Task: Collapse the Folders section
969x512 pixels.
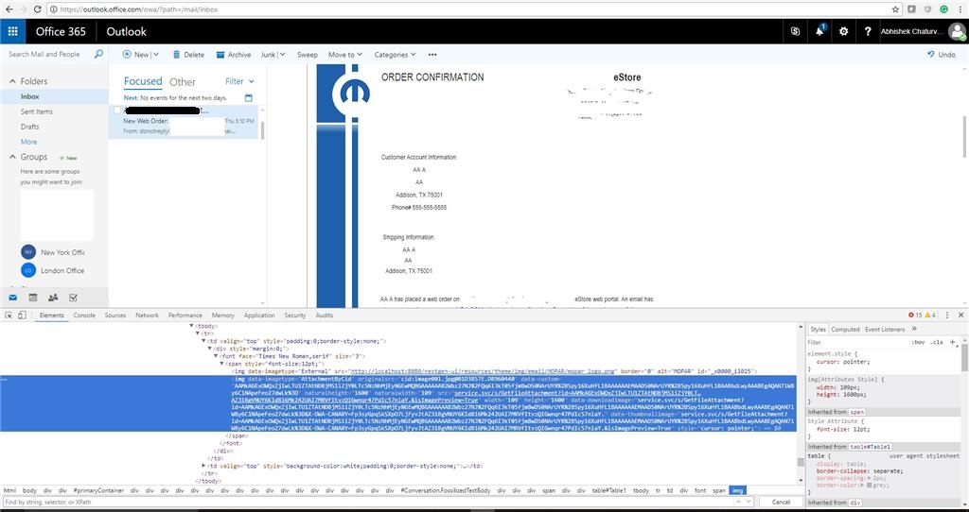Action: pyautogui.click(x=12, y=81)
